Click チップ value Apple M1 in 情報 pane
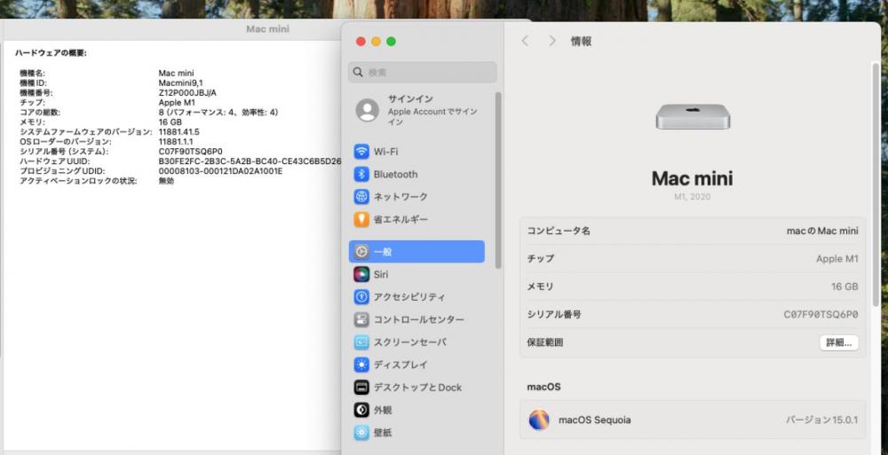The width and height of the screenshot is (888, 455). point(837,259)
